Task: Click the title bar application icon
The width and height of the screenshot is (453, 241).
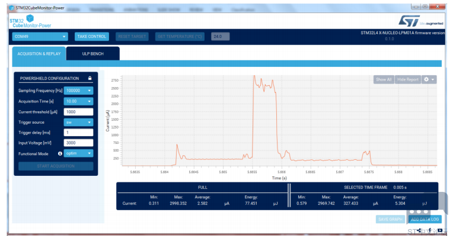Action: [11, 8]
